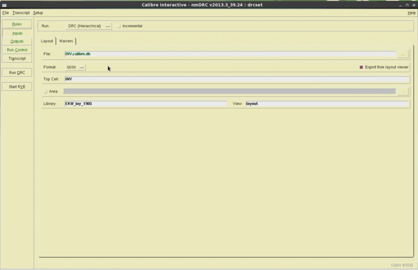
Task: Click the Start RVE button
Action: 17,87
